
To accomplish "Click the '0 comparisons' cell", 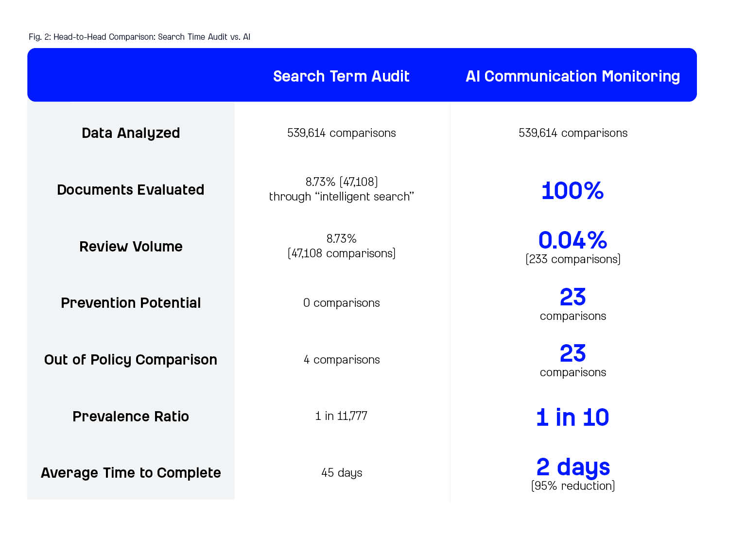I will pyautogui.click(x=341, y=303).
